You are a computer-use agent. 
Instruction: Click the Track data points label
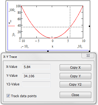24,96
